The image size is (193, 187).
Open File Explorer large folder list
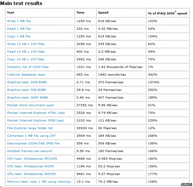click(x=30, y=128)
